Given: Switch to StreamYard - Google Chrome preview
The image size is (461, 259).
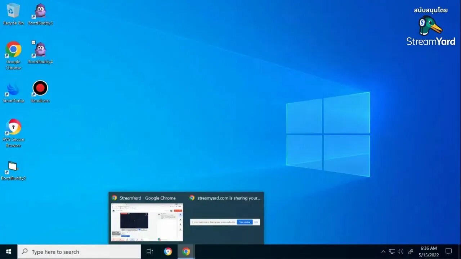Looking at the screenshot, I should coord(147,218).
